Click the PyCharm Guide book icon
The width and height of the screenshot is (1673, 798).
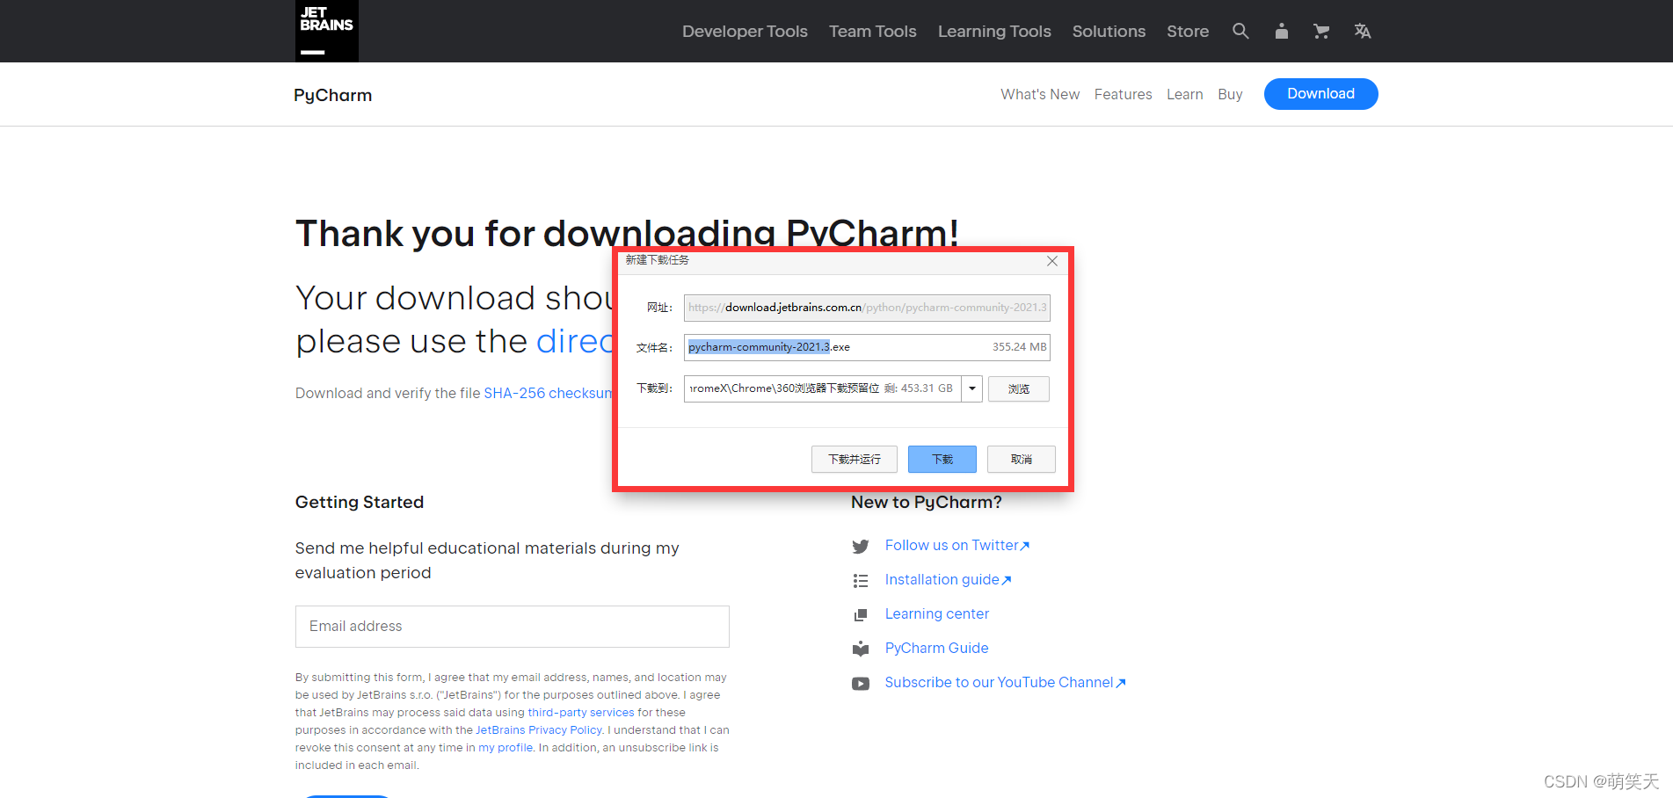coord(861,649)
